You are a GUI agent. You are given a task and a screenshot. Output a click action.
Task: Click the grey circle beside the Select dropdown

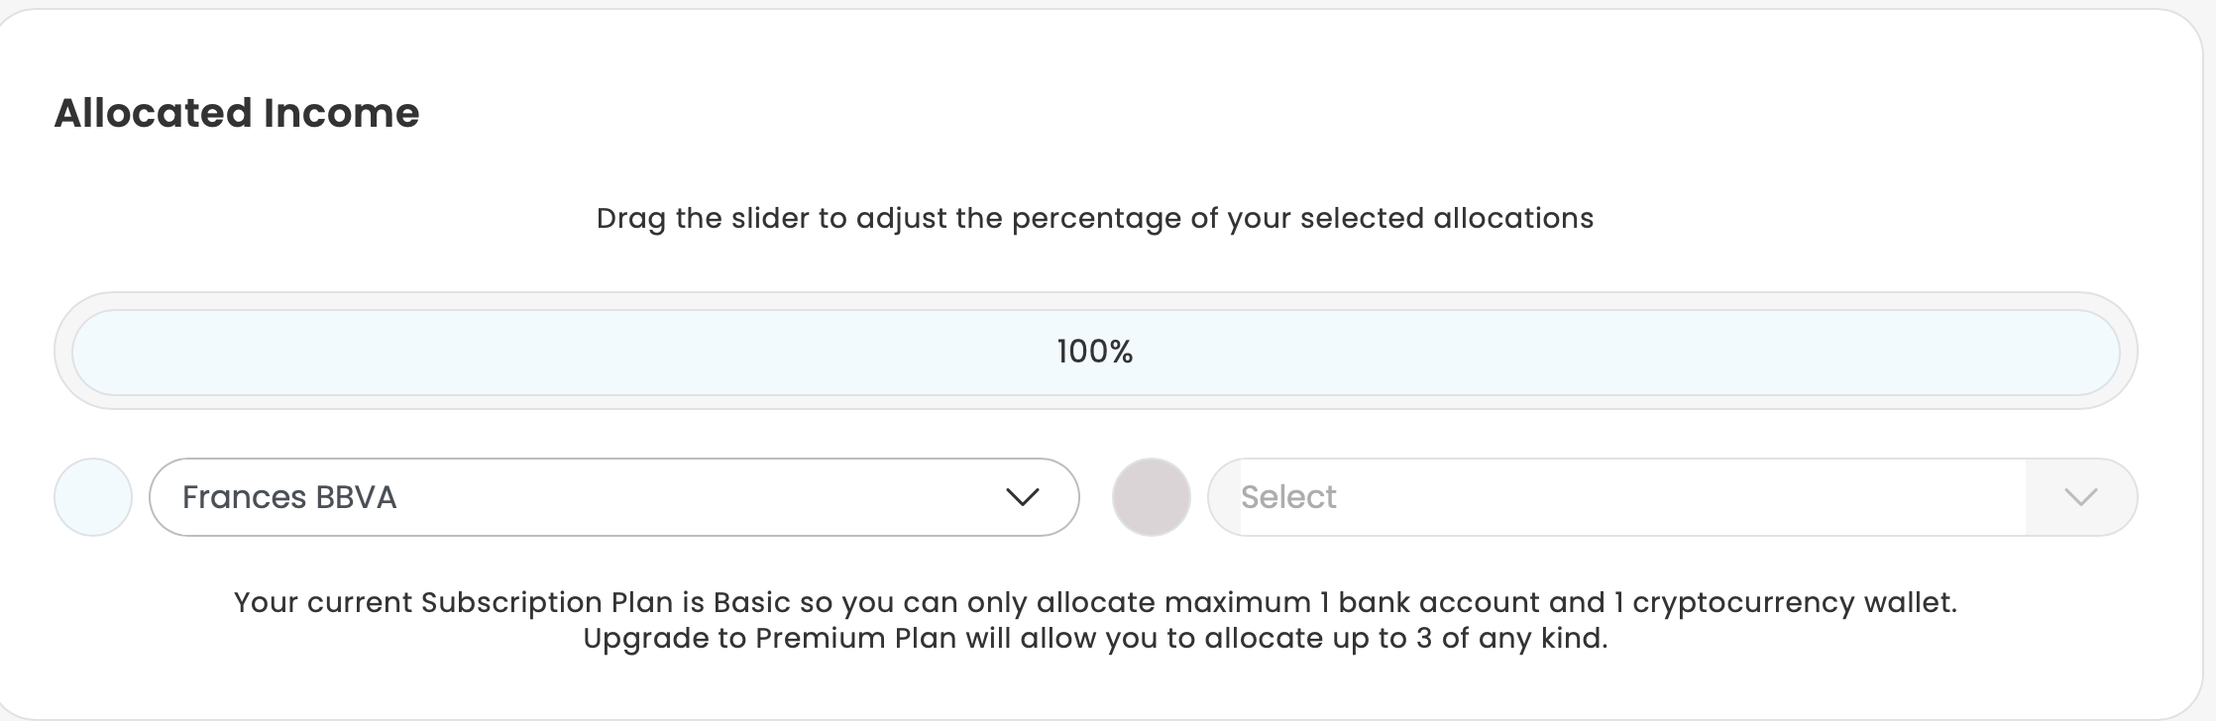(1151, 497)
